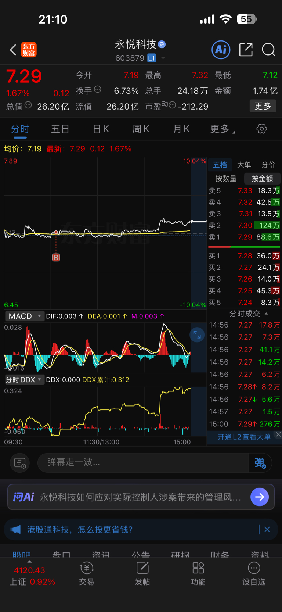
Task: Tap the buy-sell ratio bar
Action: (244, 247)
